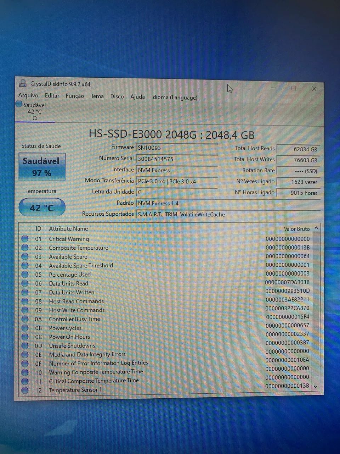Click the Recursos Suportados field

click(228, 214)
